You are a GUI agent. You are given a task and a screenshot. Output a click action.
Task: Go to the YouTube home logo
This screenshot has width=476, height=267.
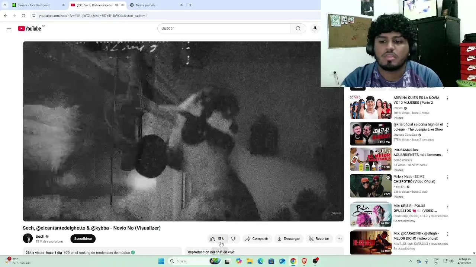pos(29,29)
